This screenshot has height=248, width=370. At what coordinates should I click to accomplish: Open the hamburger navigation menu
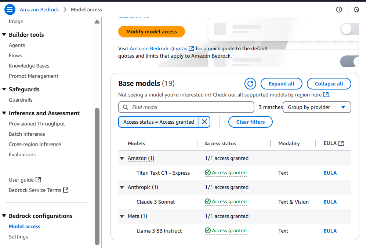(10, 10)
